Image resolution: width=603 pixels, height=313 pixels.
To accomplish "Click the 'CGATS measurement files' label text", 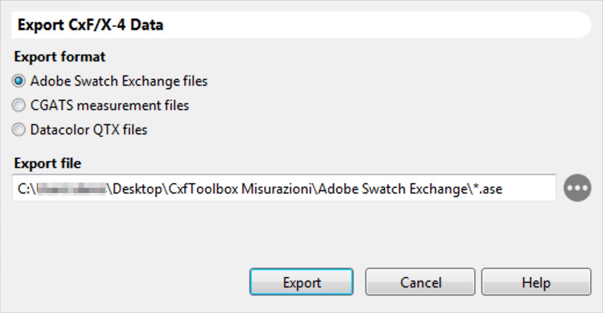I will pyautogui.click(x=110, y=105).
